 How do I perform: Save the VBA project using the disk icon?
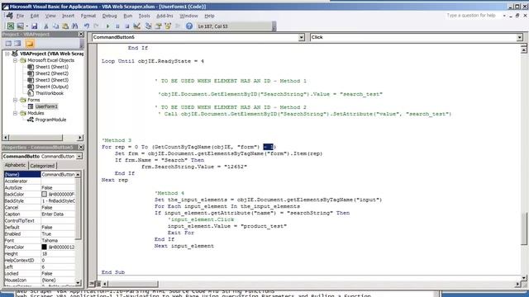click(34, 26)
